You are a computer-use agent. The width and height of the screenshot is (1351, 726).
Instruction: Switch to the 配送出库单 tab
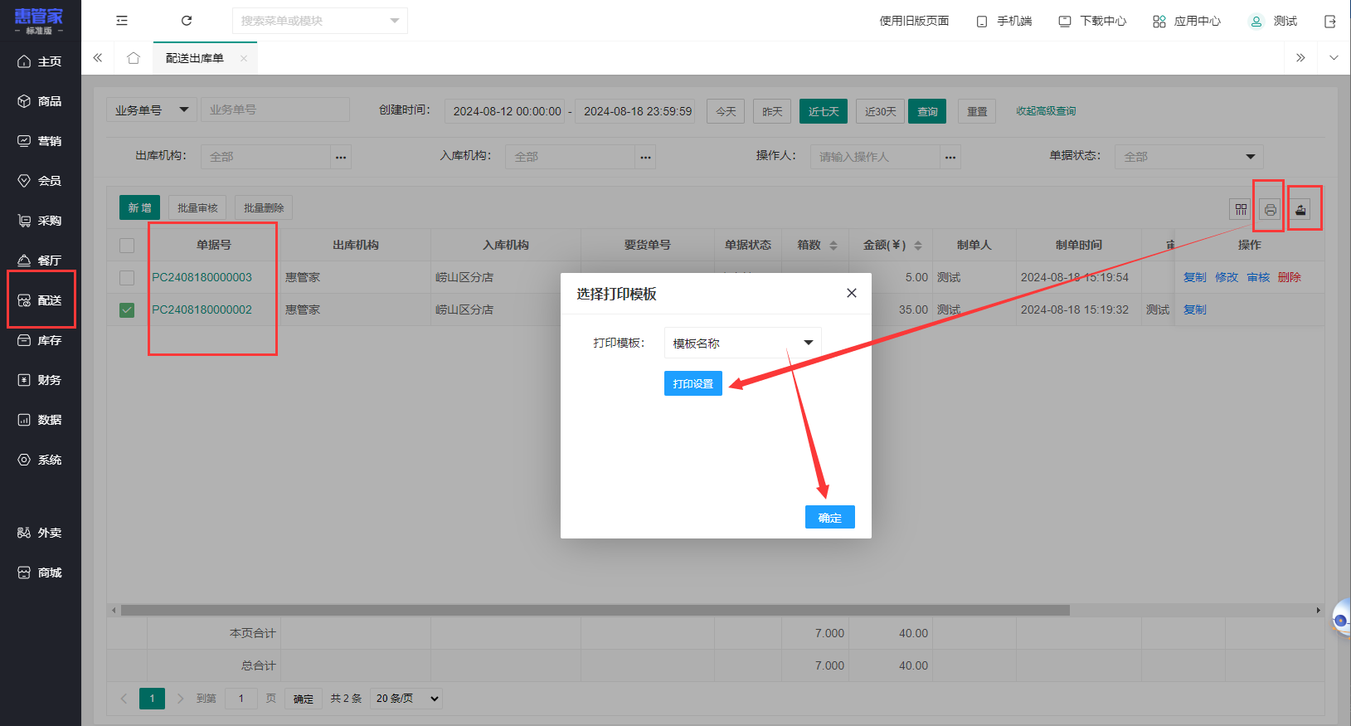point(195,58)
